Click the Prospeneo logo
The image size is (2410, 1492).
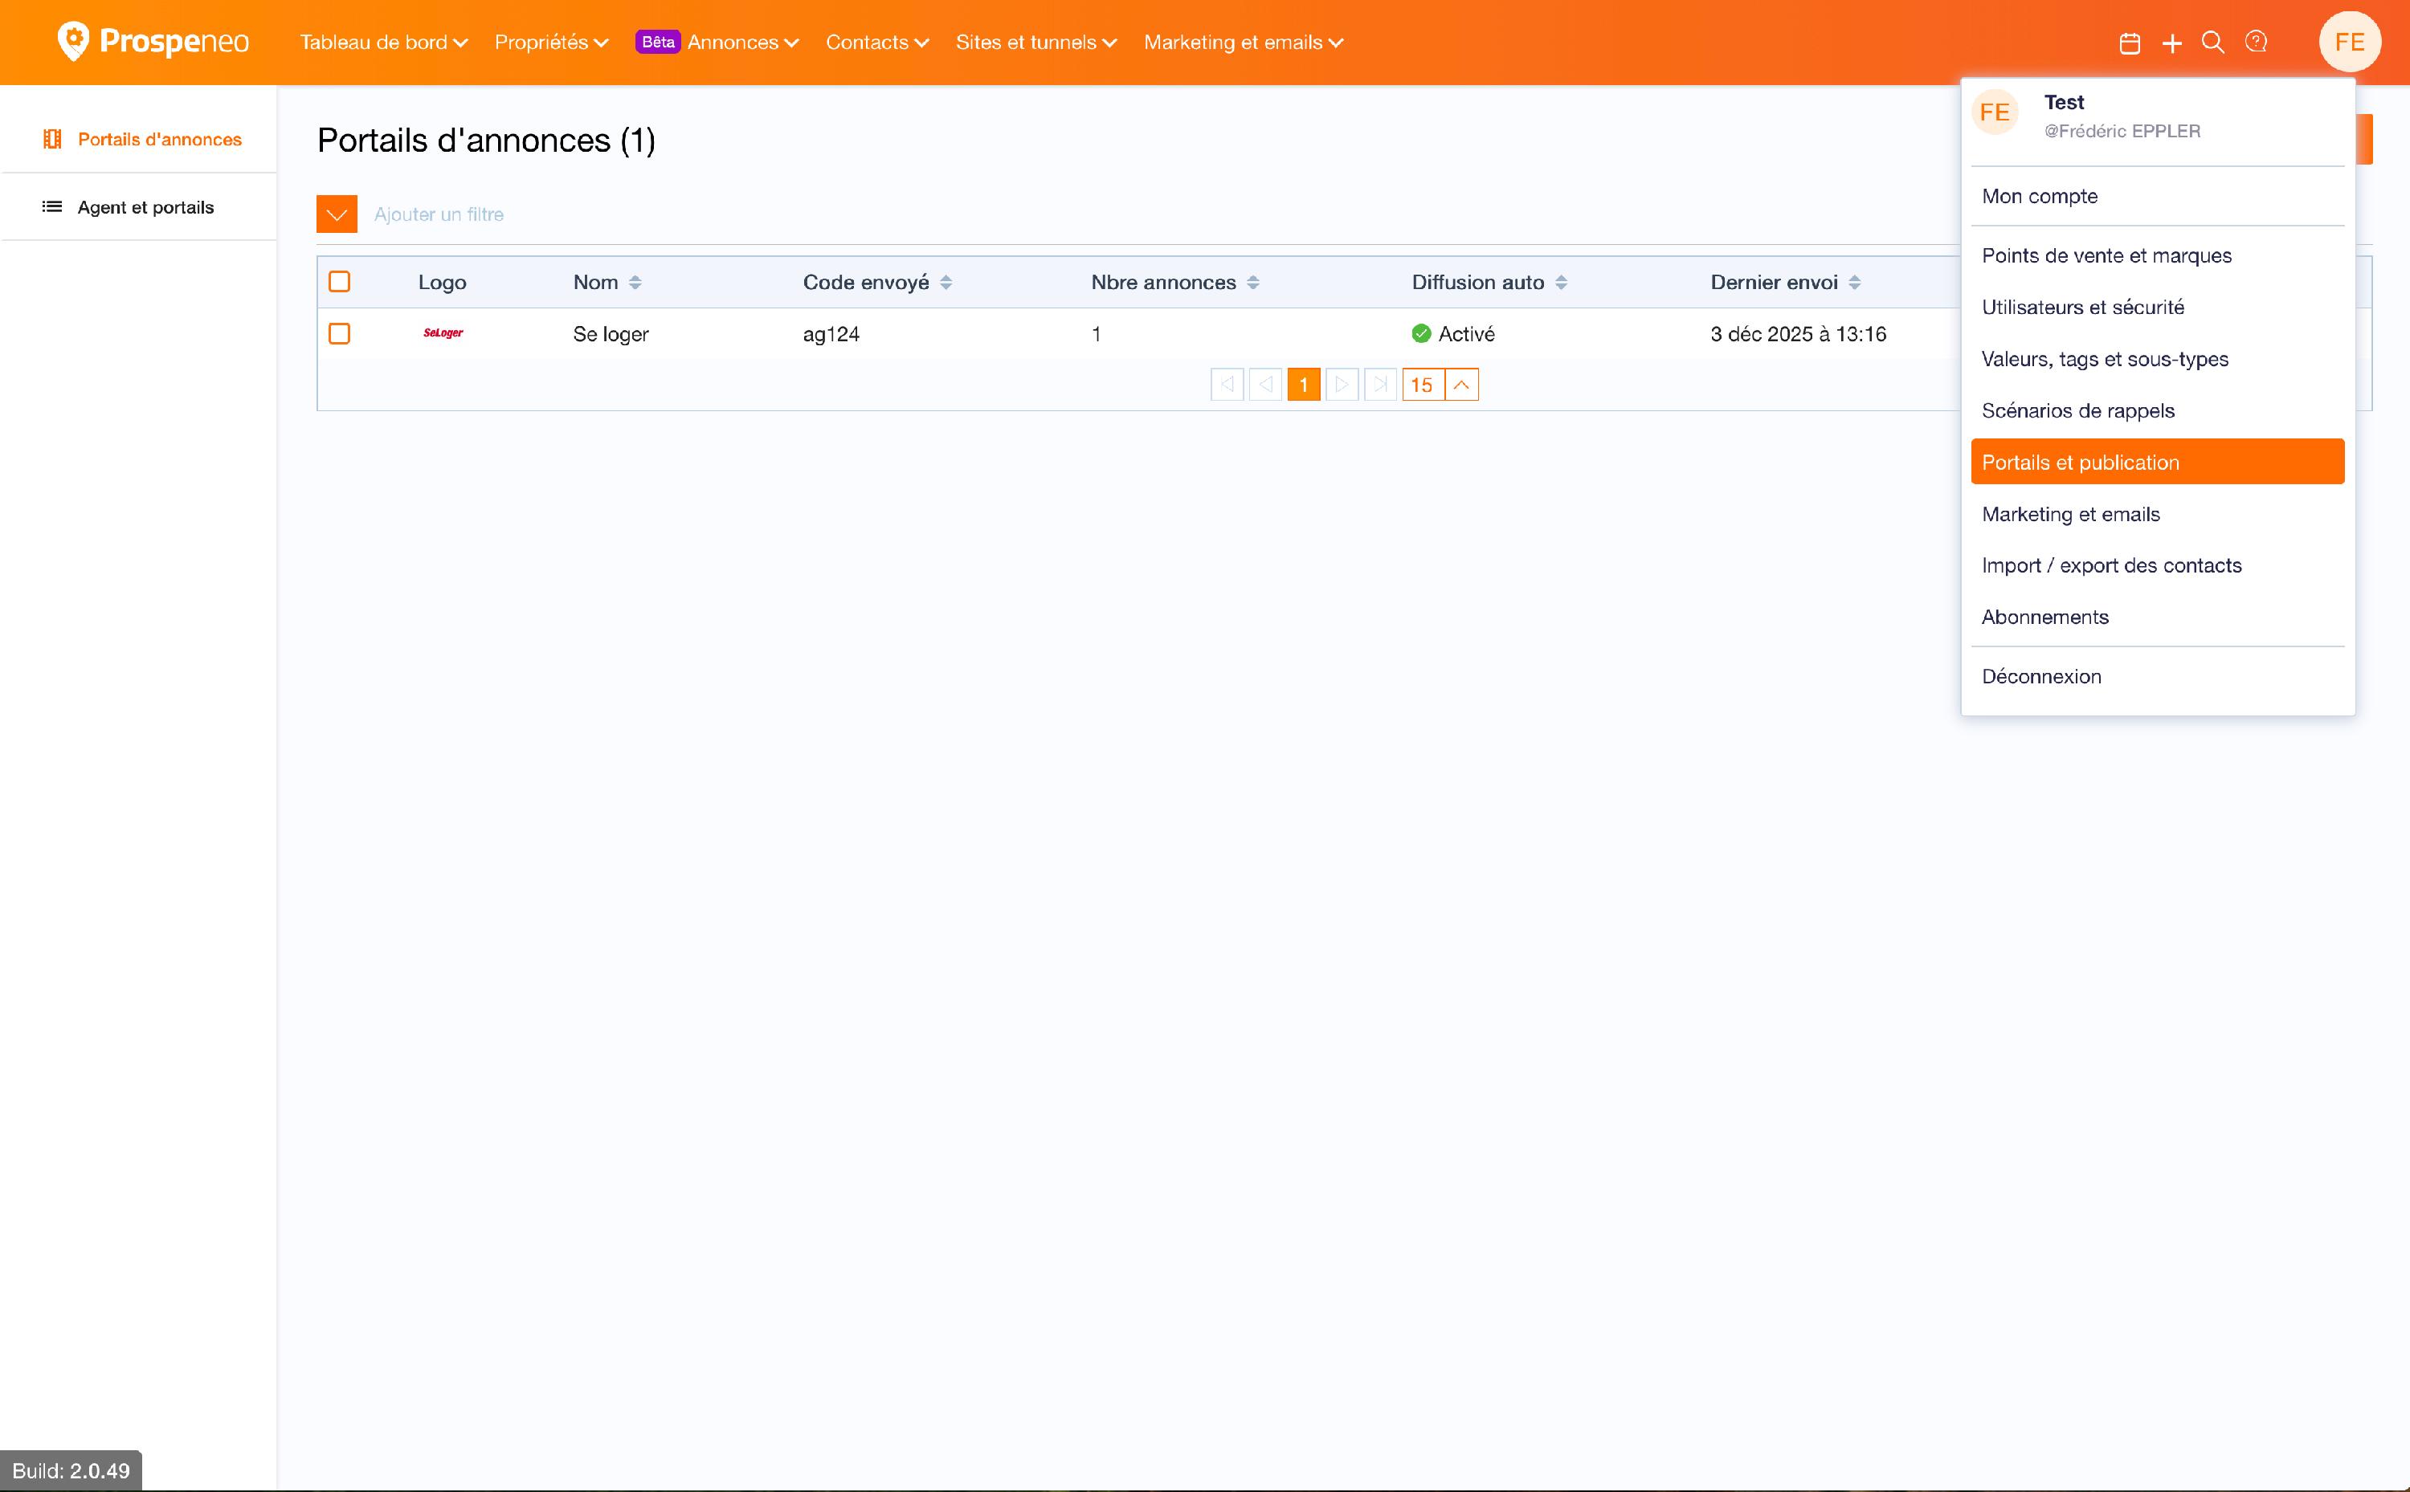tap(153, 42)
